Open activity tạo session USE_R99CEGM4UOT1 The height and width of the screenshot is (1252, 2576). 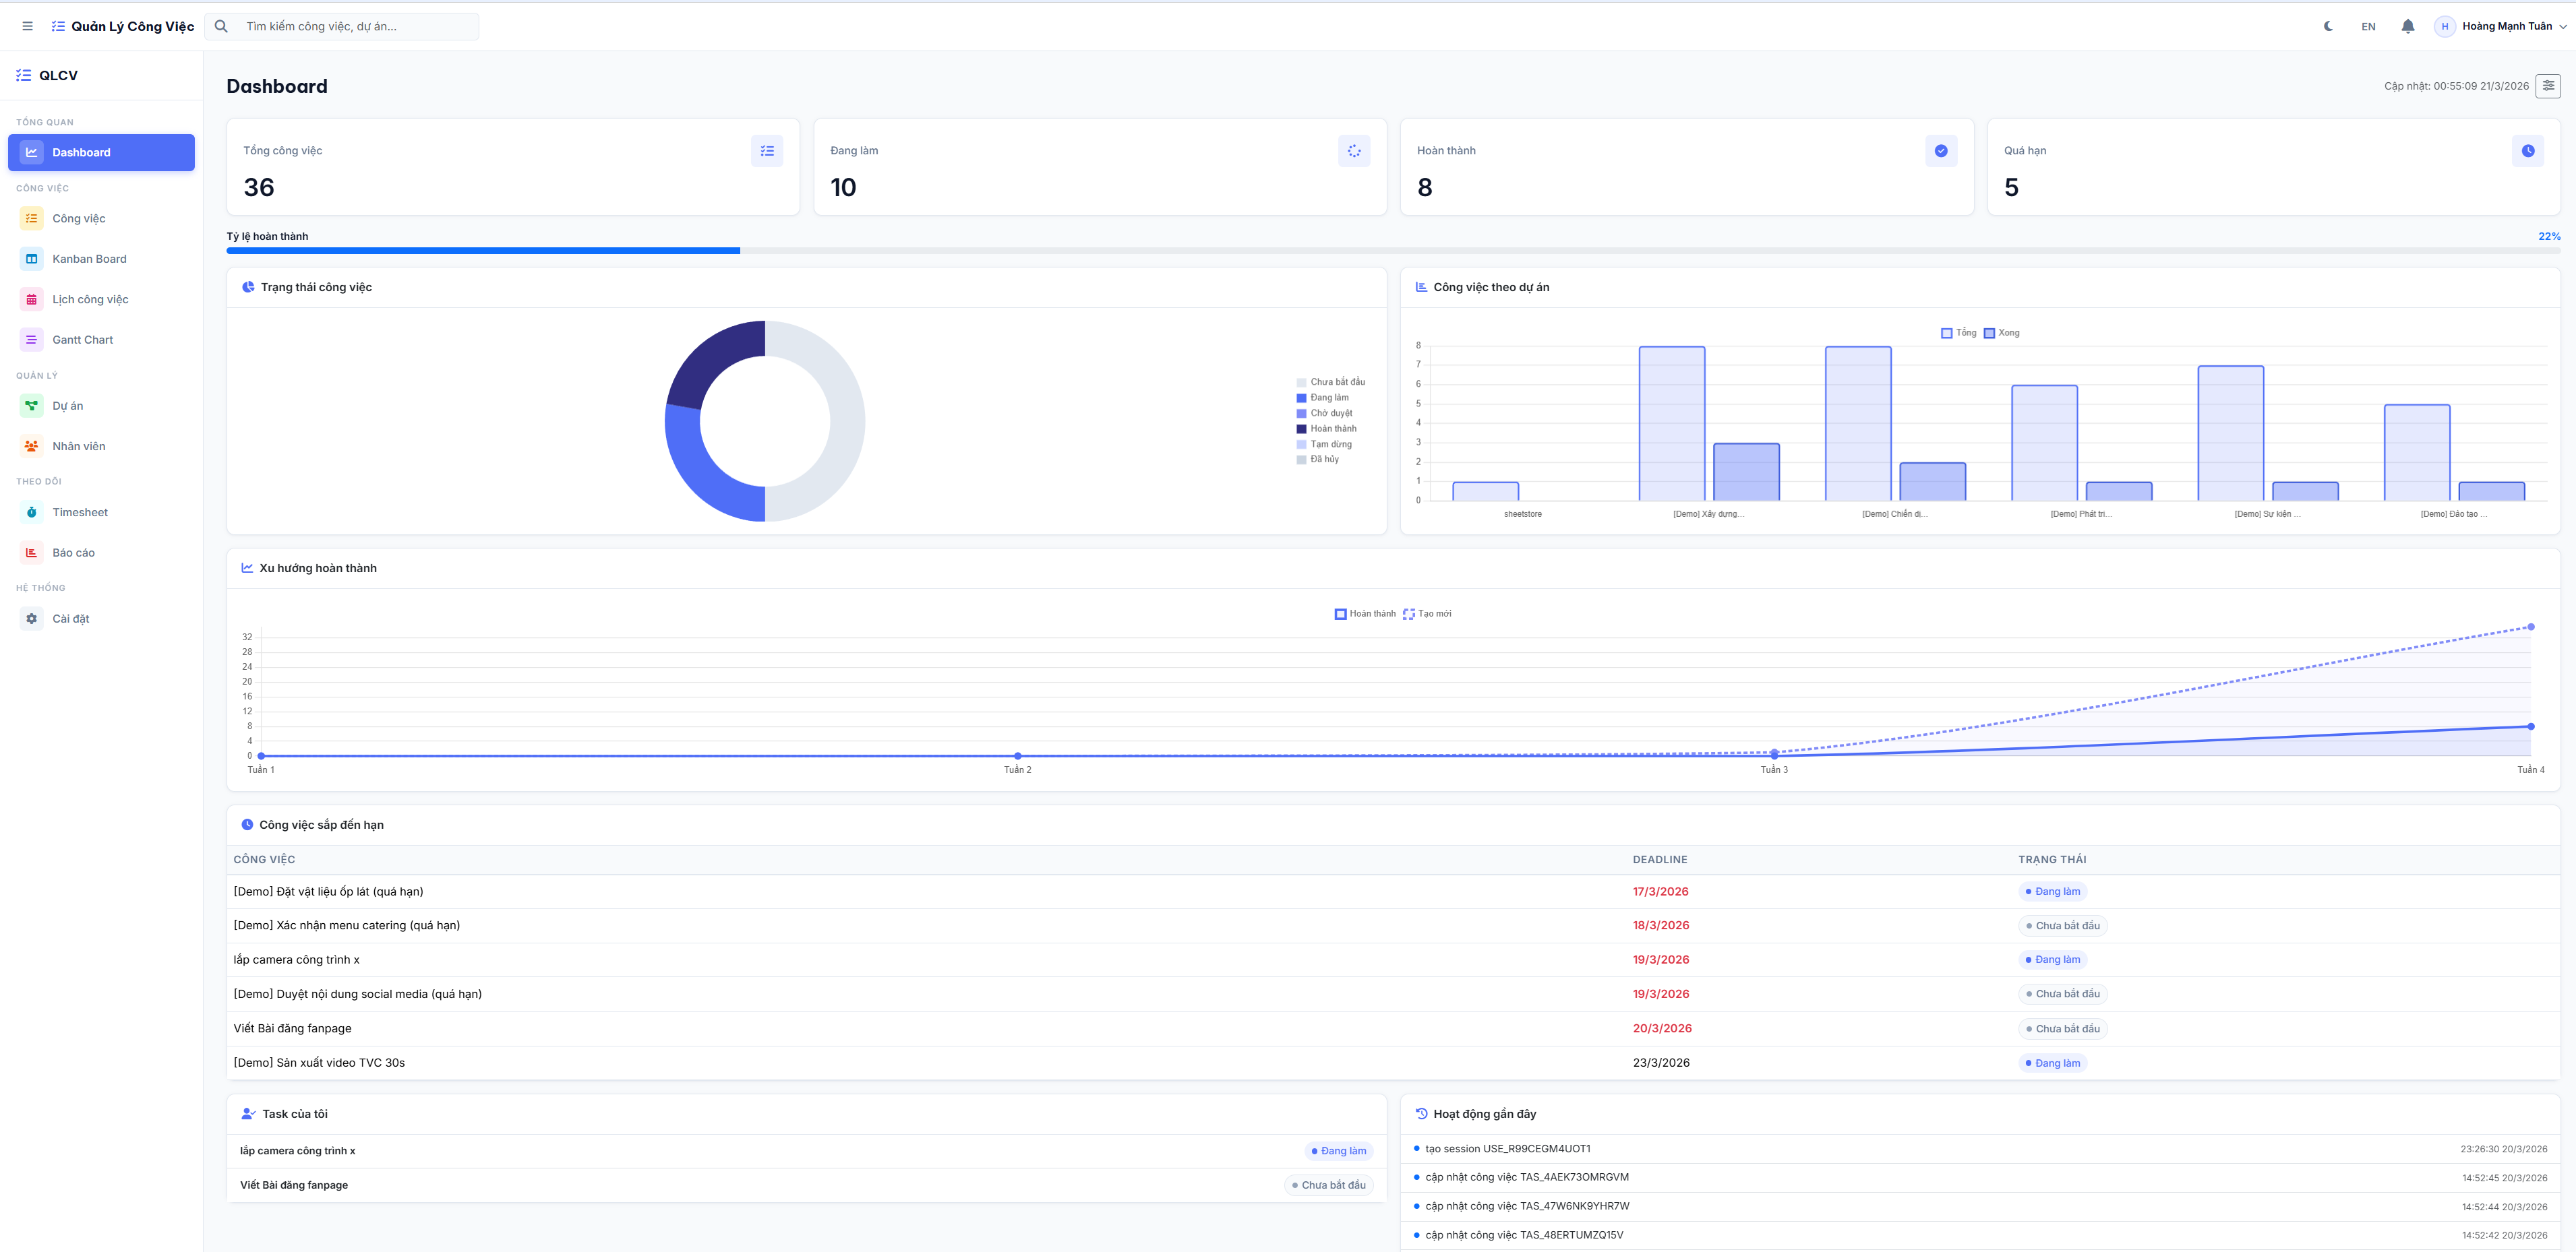[1507, 1149]
